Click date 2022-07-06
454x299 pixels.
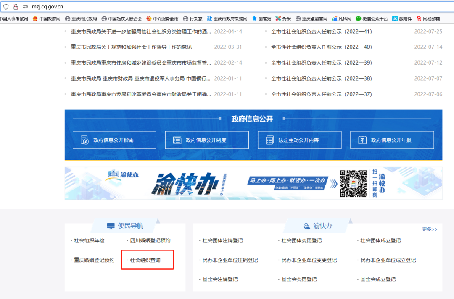[428, 94]
